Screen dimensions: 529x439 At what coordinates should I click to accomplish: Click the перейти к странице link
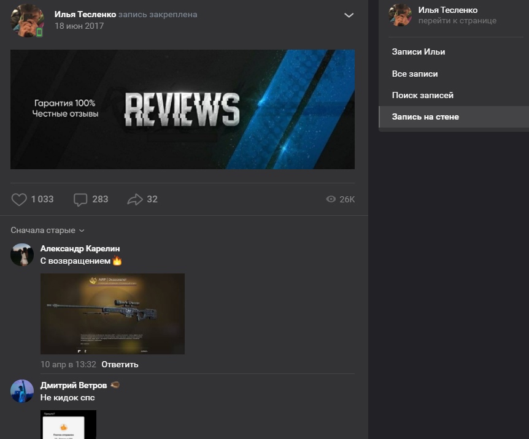457,21
